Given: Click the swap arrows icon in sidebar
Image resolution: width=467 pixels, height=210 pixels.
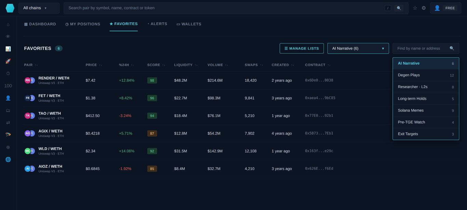Looking at the screenshot, I should click(8, 123).
